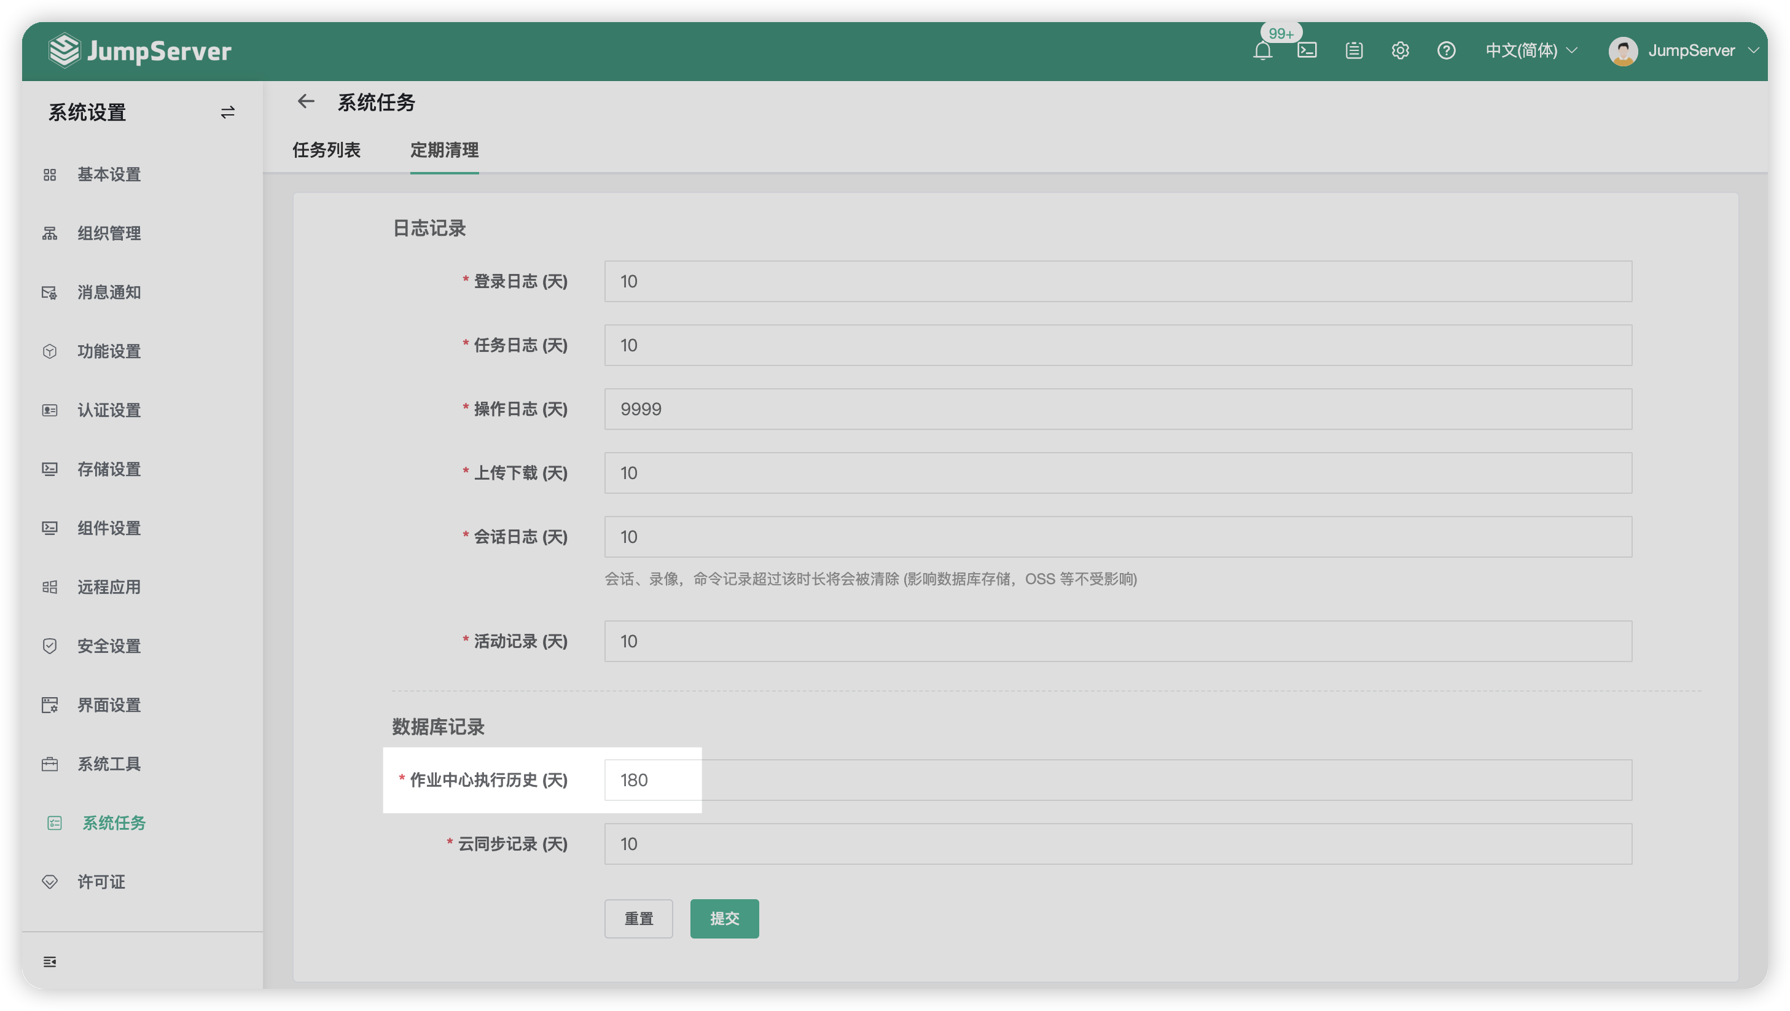The width and height of the screenshot is (1790, 1011).
Task: Click the 组件设置 icon
Action: (49, 528)
